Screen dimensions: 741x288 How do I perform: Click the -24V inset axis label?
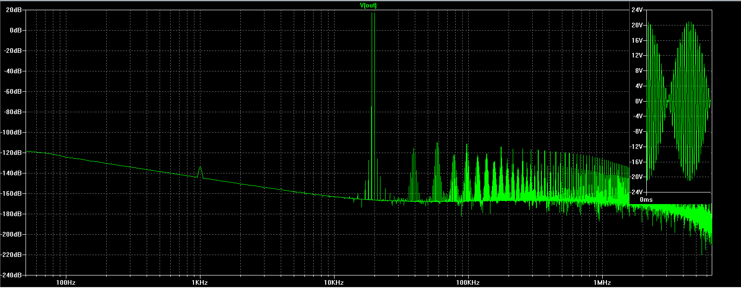coord(636,192)
